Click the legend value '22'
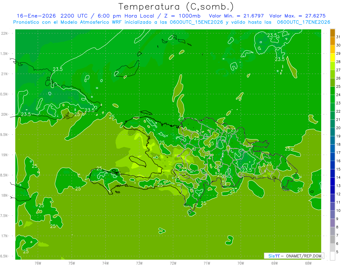 click(338, 111)
